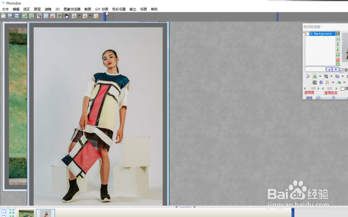348x217 pixels.
Task: Click right arrow of 透明度 scroller
Action: tap(318, 88)
